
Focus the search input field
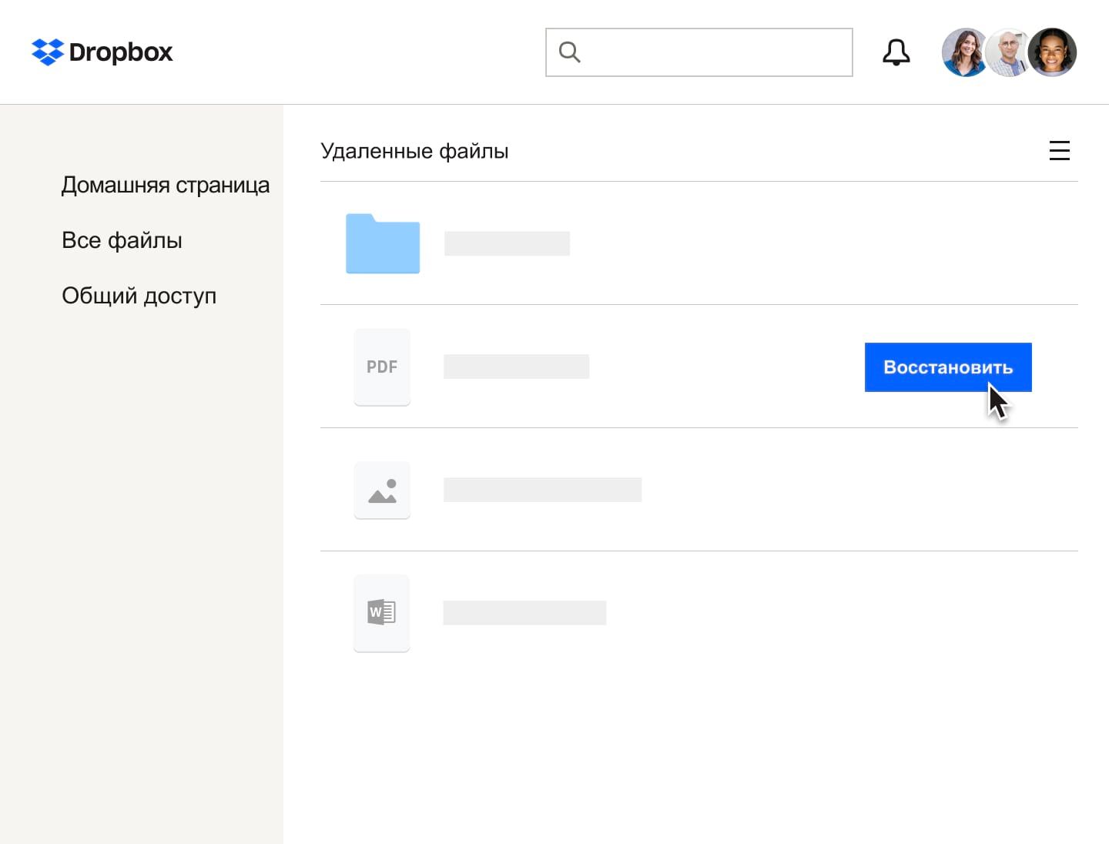(699, 52)
